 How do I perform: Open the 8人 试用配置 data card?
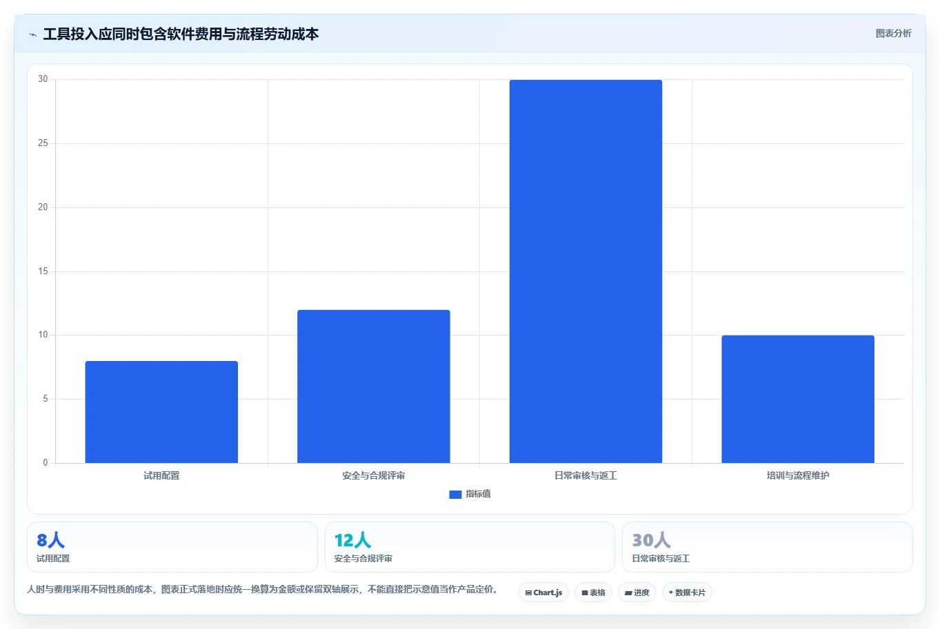pos(172,547)
